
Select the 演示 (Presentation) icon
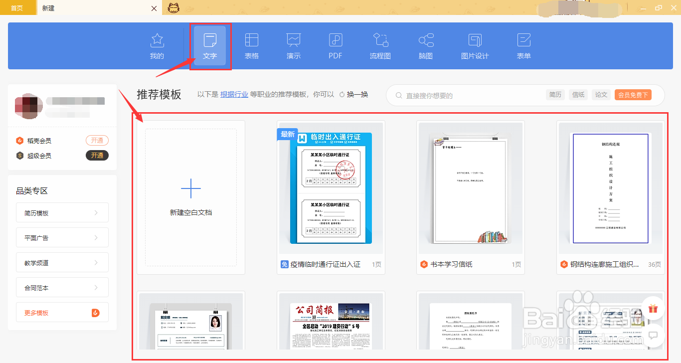pyautogui.click(x=293, y=46)
